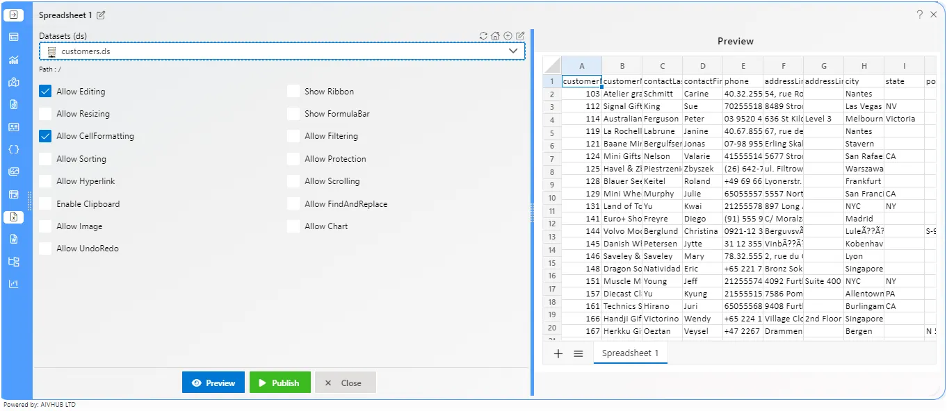Select all cells via grid corner
Viewport: 947px width, 411px height.
[x=551, y=66]
